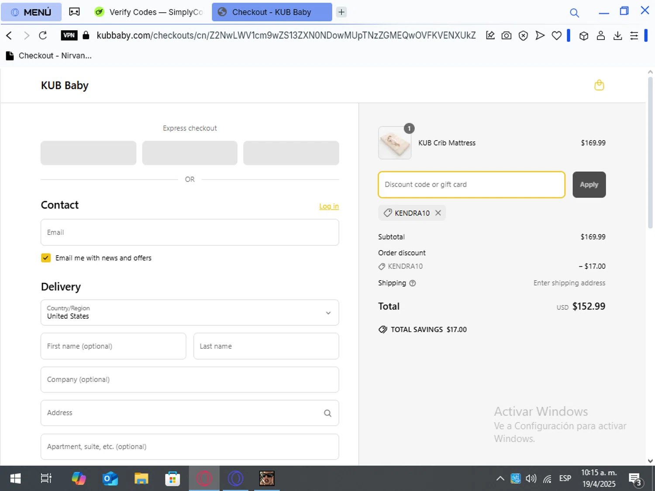Toggle the VPN badge in address bar
655x491 pixels.
point(69,35)
